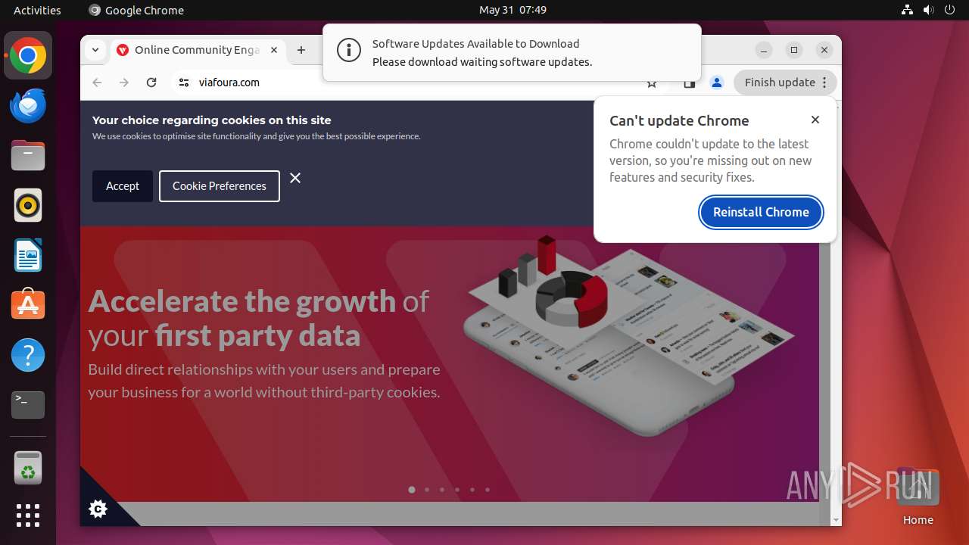Click the Software Updates notification

512,52
